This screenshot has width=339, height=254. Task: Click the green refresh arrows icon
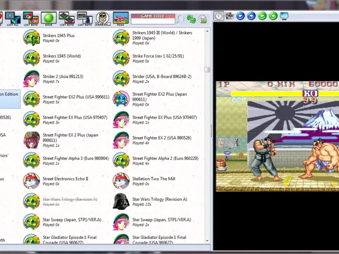[x=192, y=19]
